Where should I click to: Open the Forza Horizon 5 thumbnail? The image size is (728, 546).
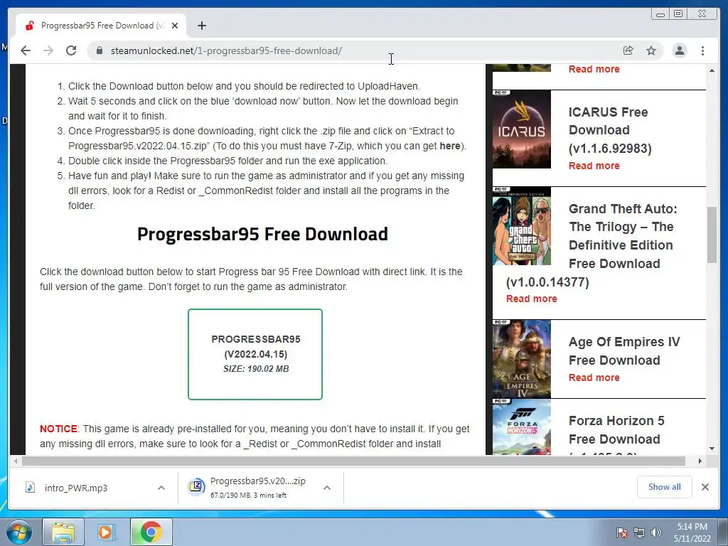click(x=521, y=427)
